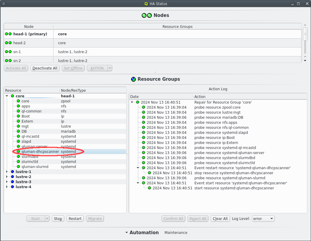The image size is (311, 241).
Task: Click the HA Status app icon in title
Action: 146,4
